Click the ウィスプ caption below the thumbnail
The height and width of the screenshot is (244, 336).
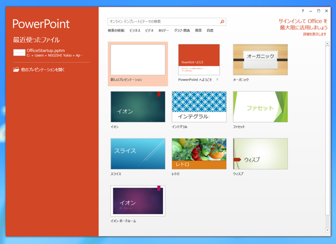238,174
